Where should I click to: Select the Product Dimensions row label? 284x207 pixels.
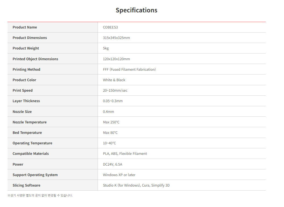(x=30, y=38)
